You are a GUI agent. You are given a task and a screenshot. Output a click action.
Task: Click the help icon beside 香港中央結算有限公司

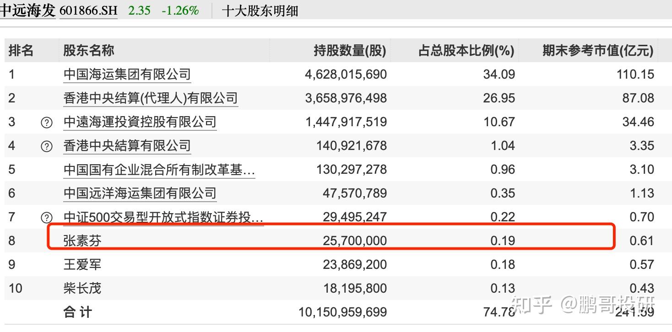tap(47, 146)
